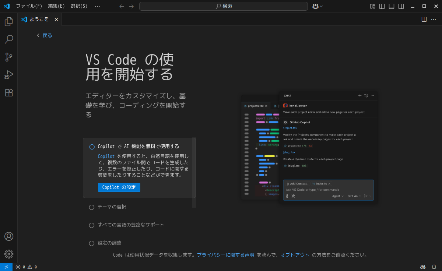Click the Copilot status bar icon
Image resolution: width=442 pixels, height=271 pixels.
pos(423,267)
